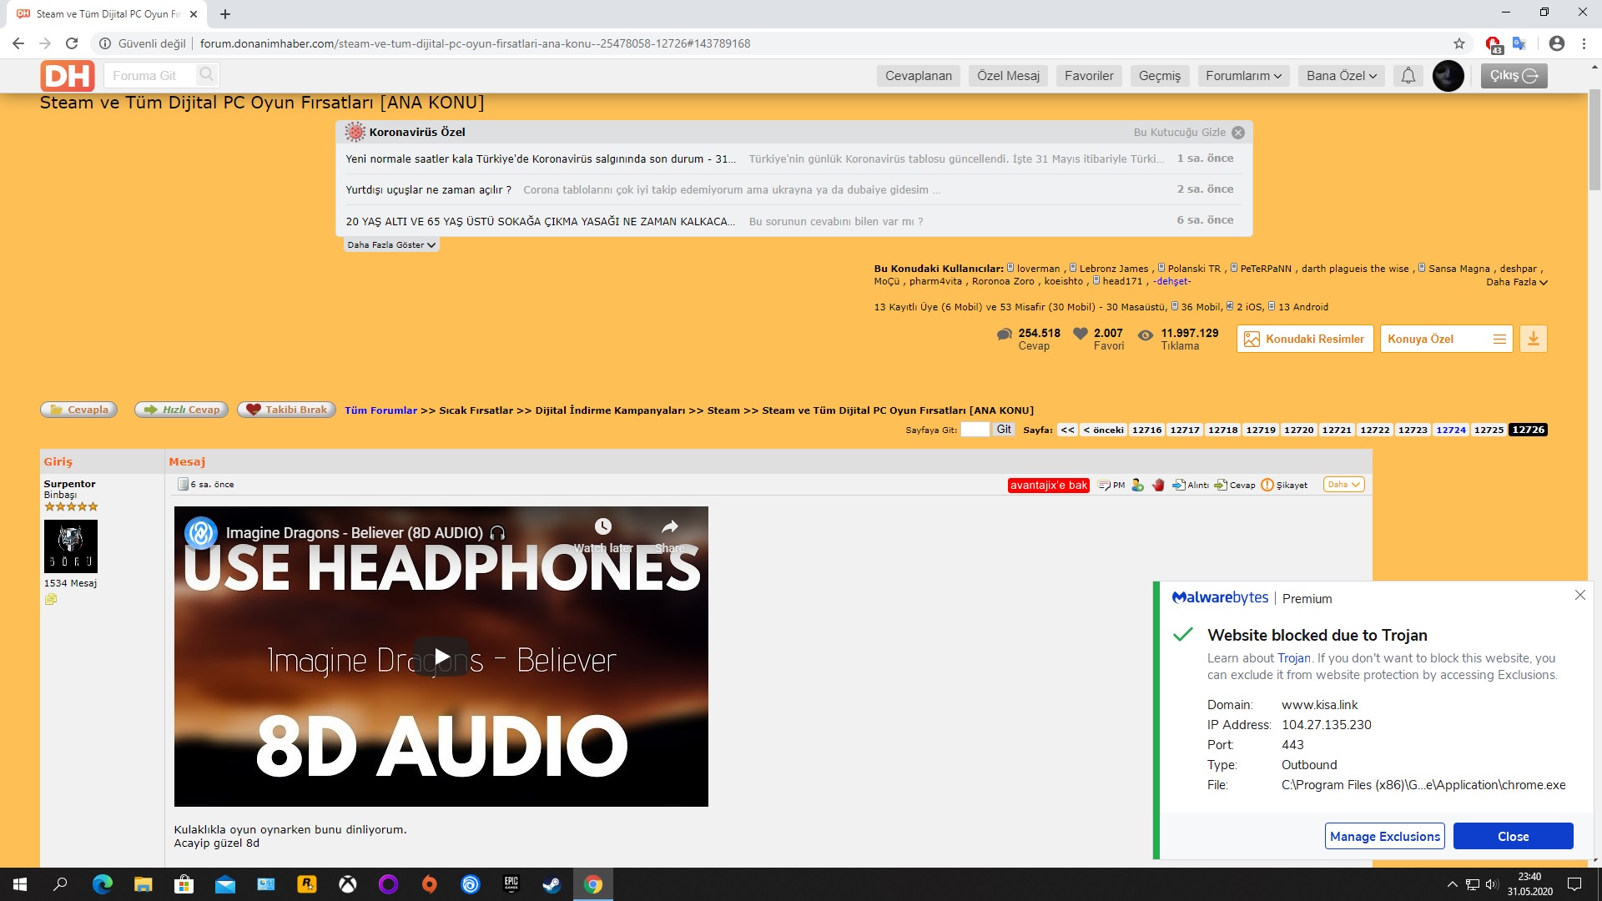Open Cevaplanan in top menu
1602x901 pixels.
tap(919, 76)
